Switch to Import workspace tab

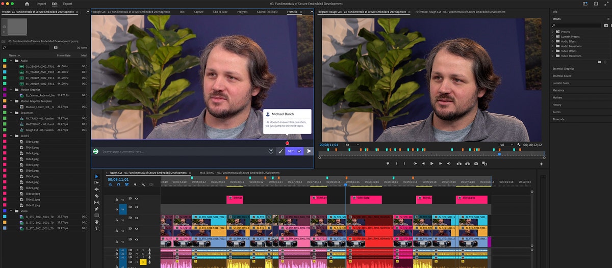[x=41, y=4]
